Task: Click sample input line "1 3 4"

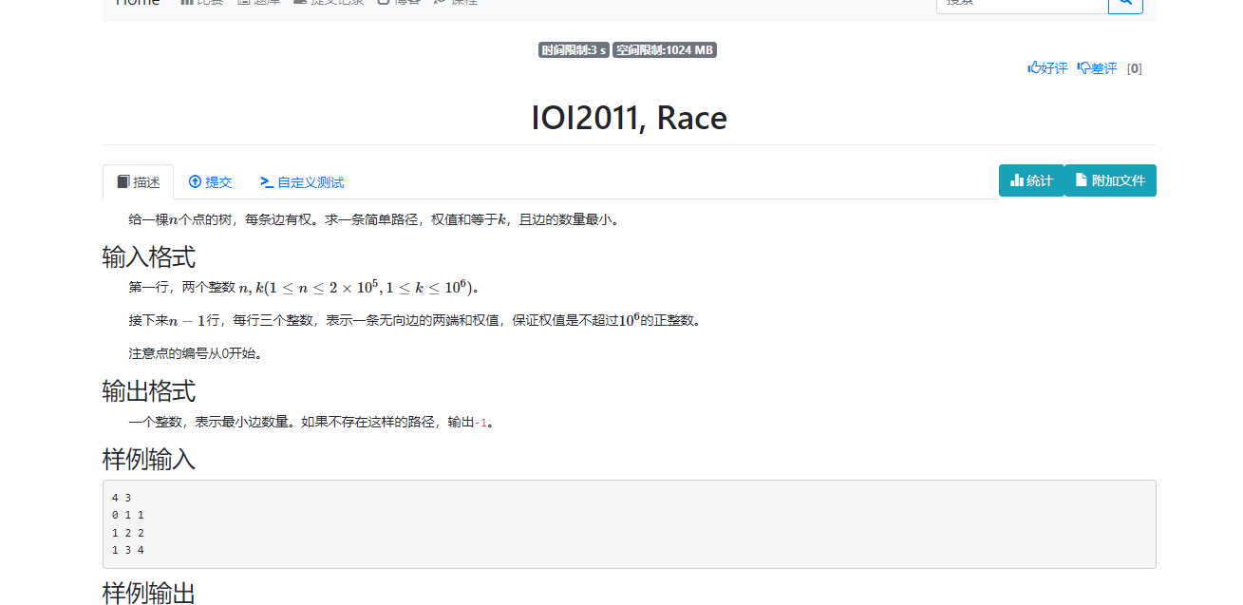Action: pyautogui.click(x=127, y=550)
